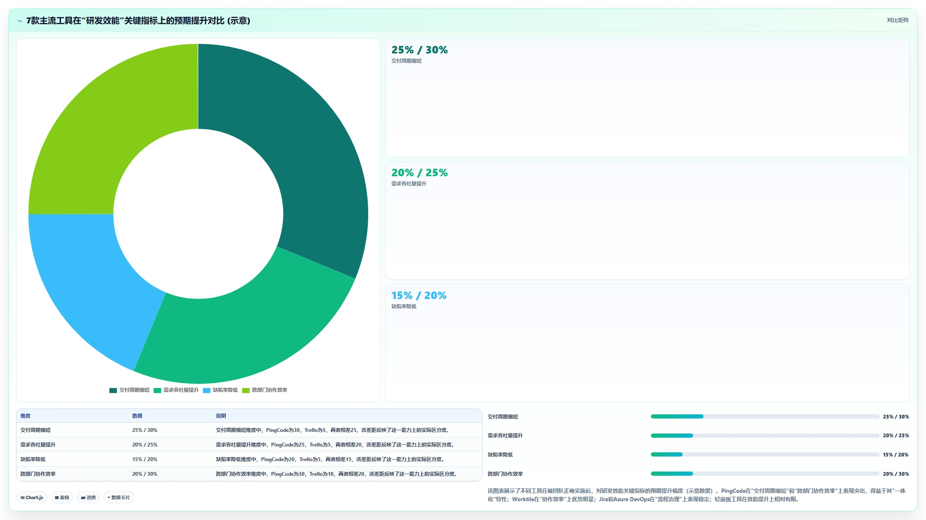Select the 表格 tag chip

click(62, 497)
